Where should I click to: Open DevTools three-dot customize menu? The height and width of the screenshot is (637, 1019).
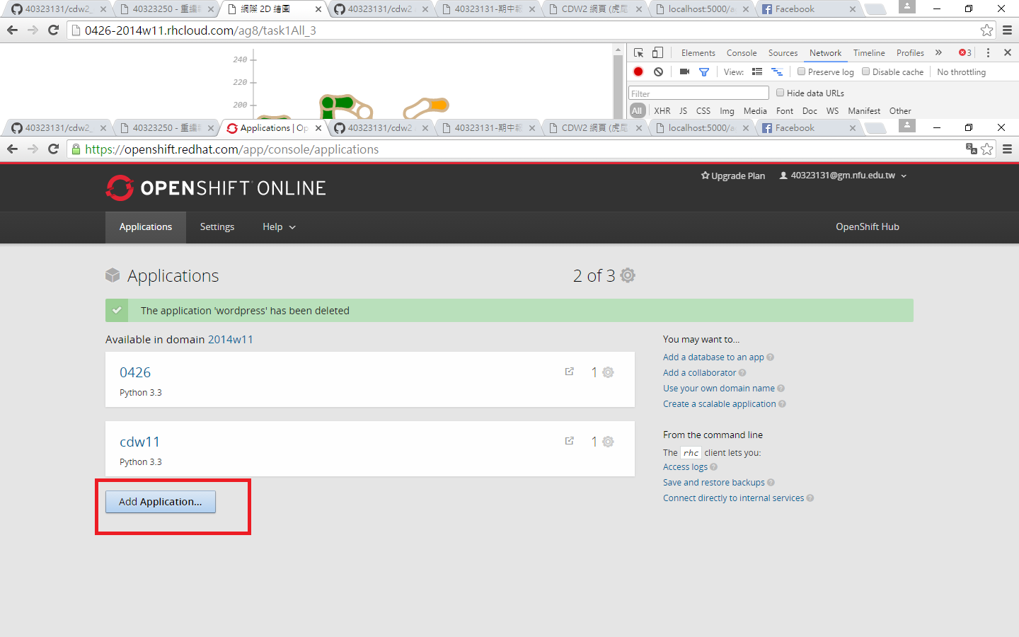pos(988,52)
